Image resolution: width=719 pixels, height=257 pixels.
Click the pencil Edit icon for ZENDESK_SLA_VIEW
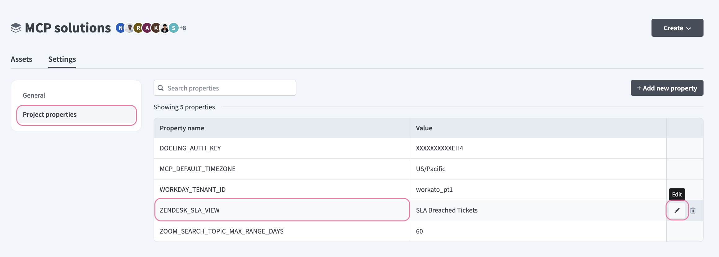(677, 210)
